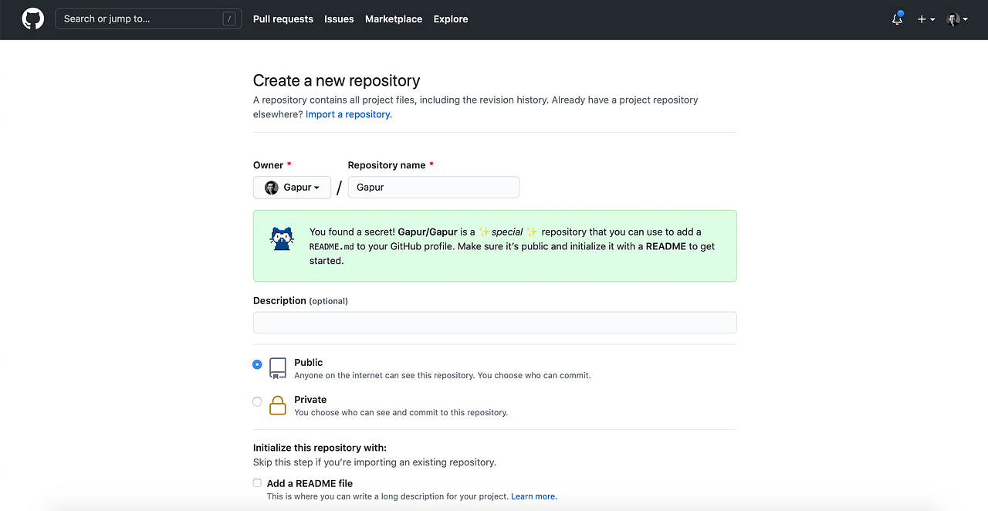Open the Learn more link about README files
This screenshot has height=511, width=988.
[533, 496]
